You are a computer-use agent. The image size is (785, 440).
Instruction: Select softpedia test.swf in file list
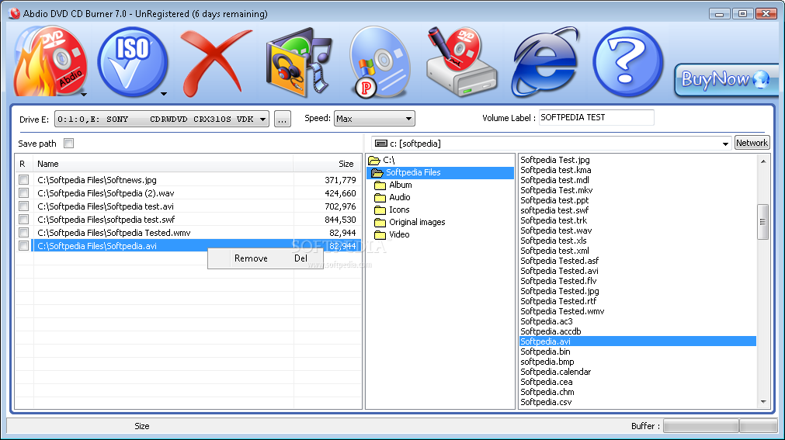pos(554,210)
